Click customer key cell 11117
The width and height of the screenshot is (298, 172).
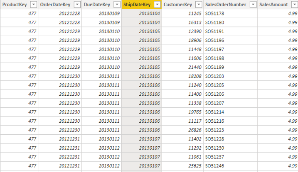click(x=182, y=121)
